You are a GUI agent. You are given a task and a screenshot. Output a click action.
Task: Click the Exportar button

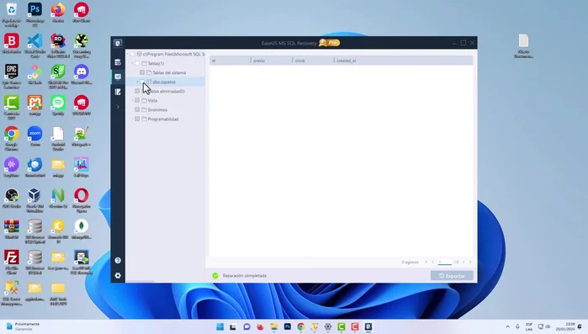[x=452, y=275]
